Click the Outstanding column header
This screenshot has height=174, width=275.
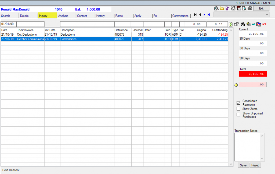click(x=220, y=30)
